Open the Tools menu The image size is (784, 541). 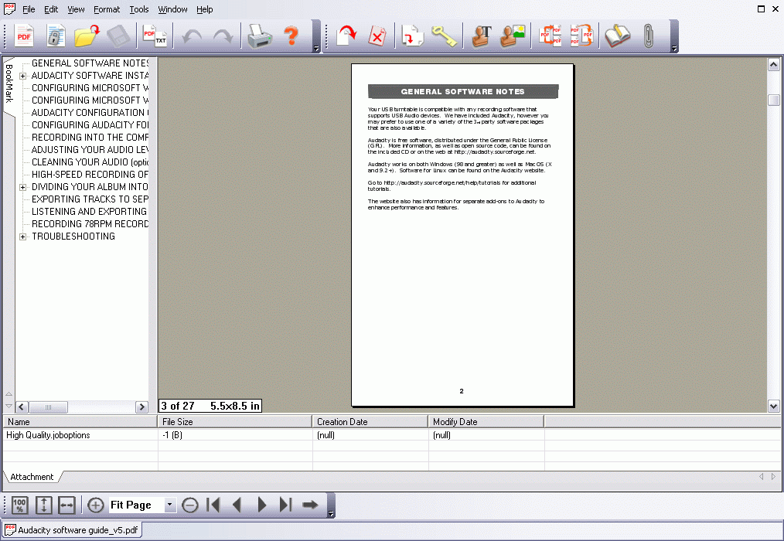[x=138, y=9]
